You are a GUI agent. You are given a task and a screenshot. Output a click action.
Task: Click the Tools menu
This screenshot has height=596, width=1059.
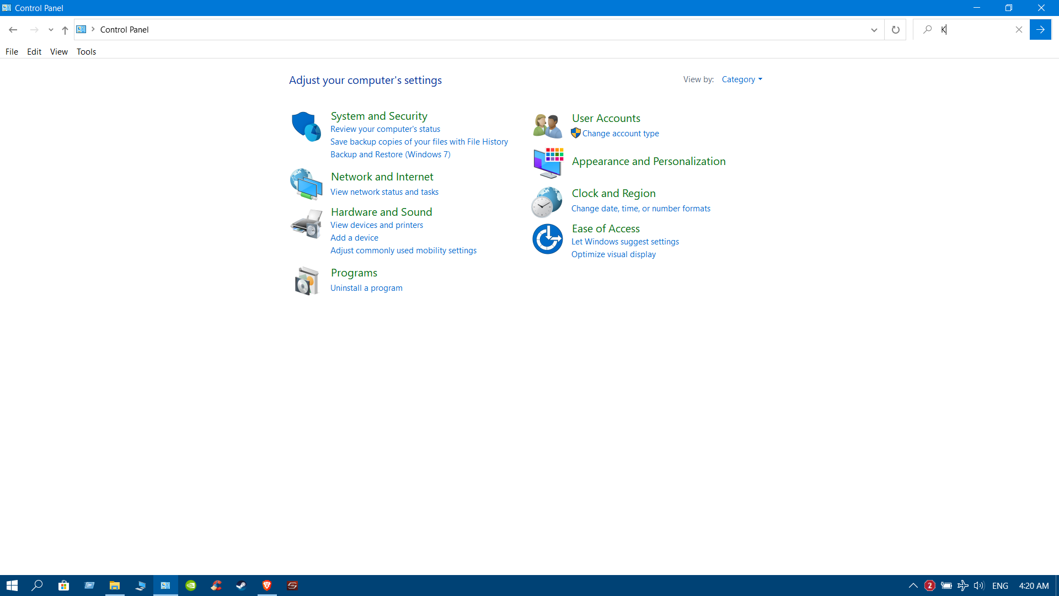tap(86, 51)
